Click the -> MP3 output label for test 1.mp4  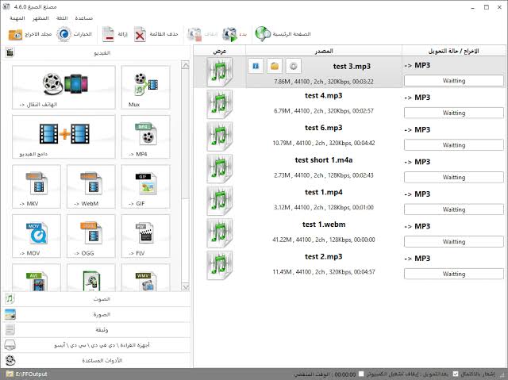[x=418, y=194]
